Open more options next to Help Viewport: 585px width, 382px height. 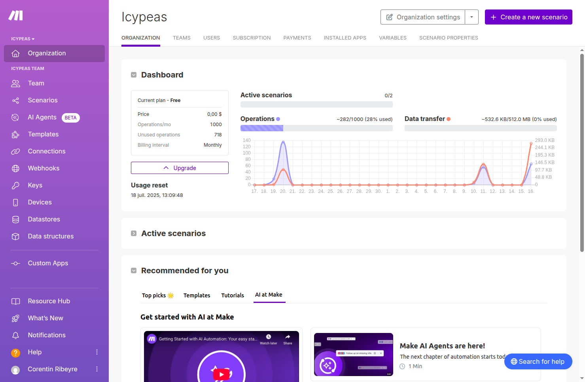pos(97,352)
